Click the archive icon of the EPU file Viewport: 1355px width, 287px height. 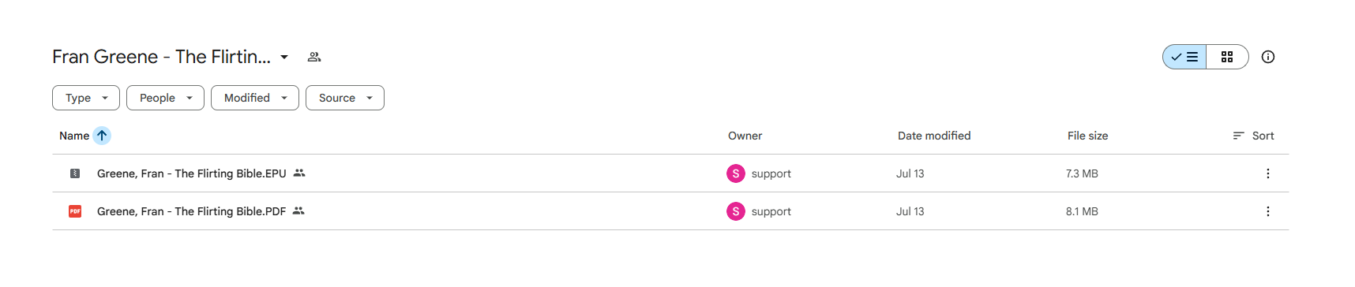[x=75, y=173]
